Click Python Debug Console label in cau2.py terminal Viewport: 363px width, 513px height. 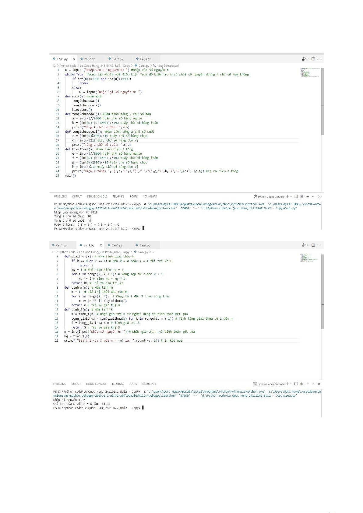(x=271, y=384)
